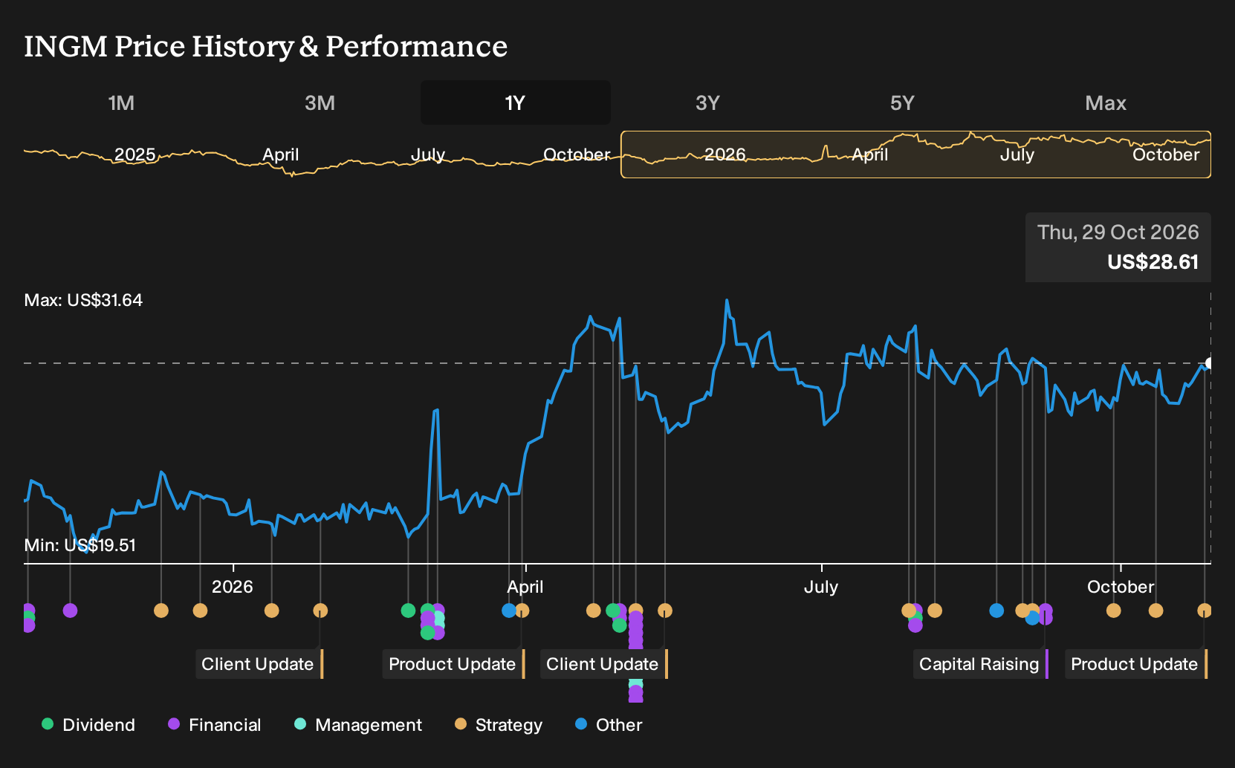Screen dimensions: 1235x768
Task: Click the Max: US$31.64 label
Action: point(83,300)
